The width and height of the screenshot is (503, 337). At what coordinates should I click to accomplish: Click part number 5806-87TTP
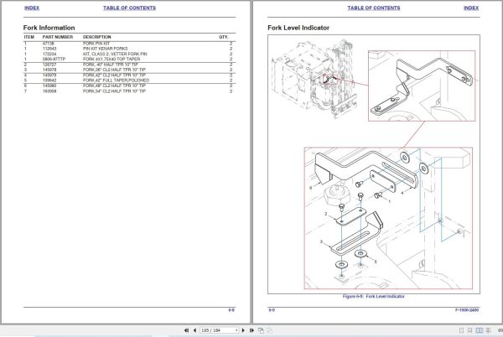(x=54, y=59)
